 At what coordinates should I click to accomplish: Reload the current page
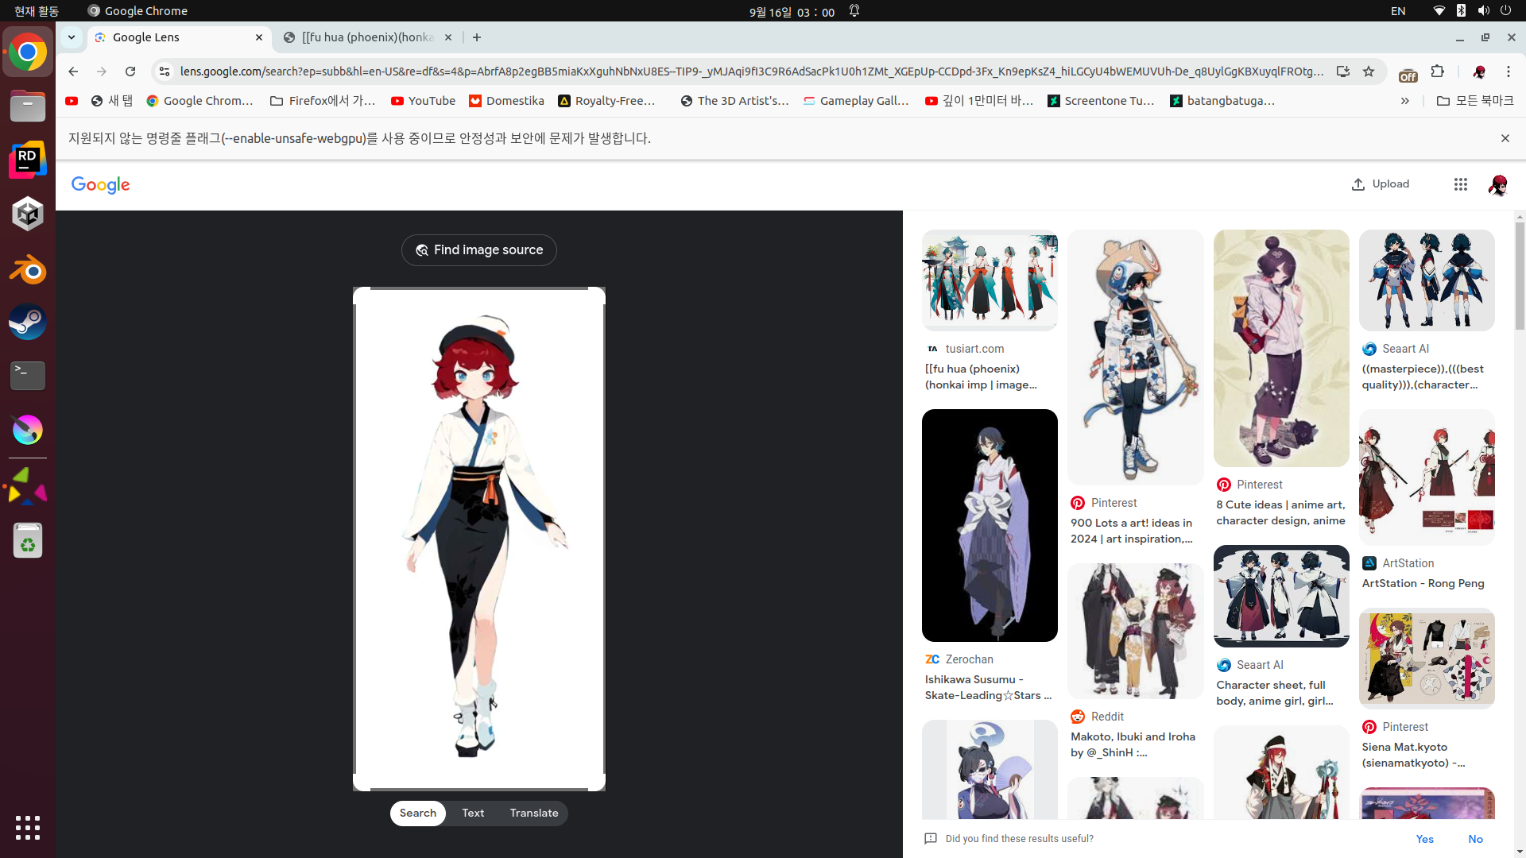(x=130, y=71)
